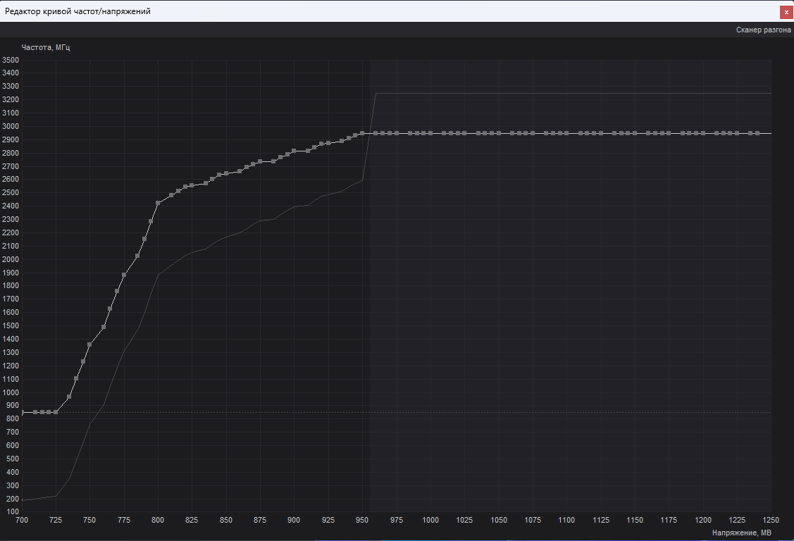The width and height of the screenshot is (794, 541).
Task: Select the curve point at 950 mV
Action: click(x=362, y=134)
